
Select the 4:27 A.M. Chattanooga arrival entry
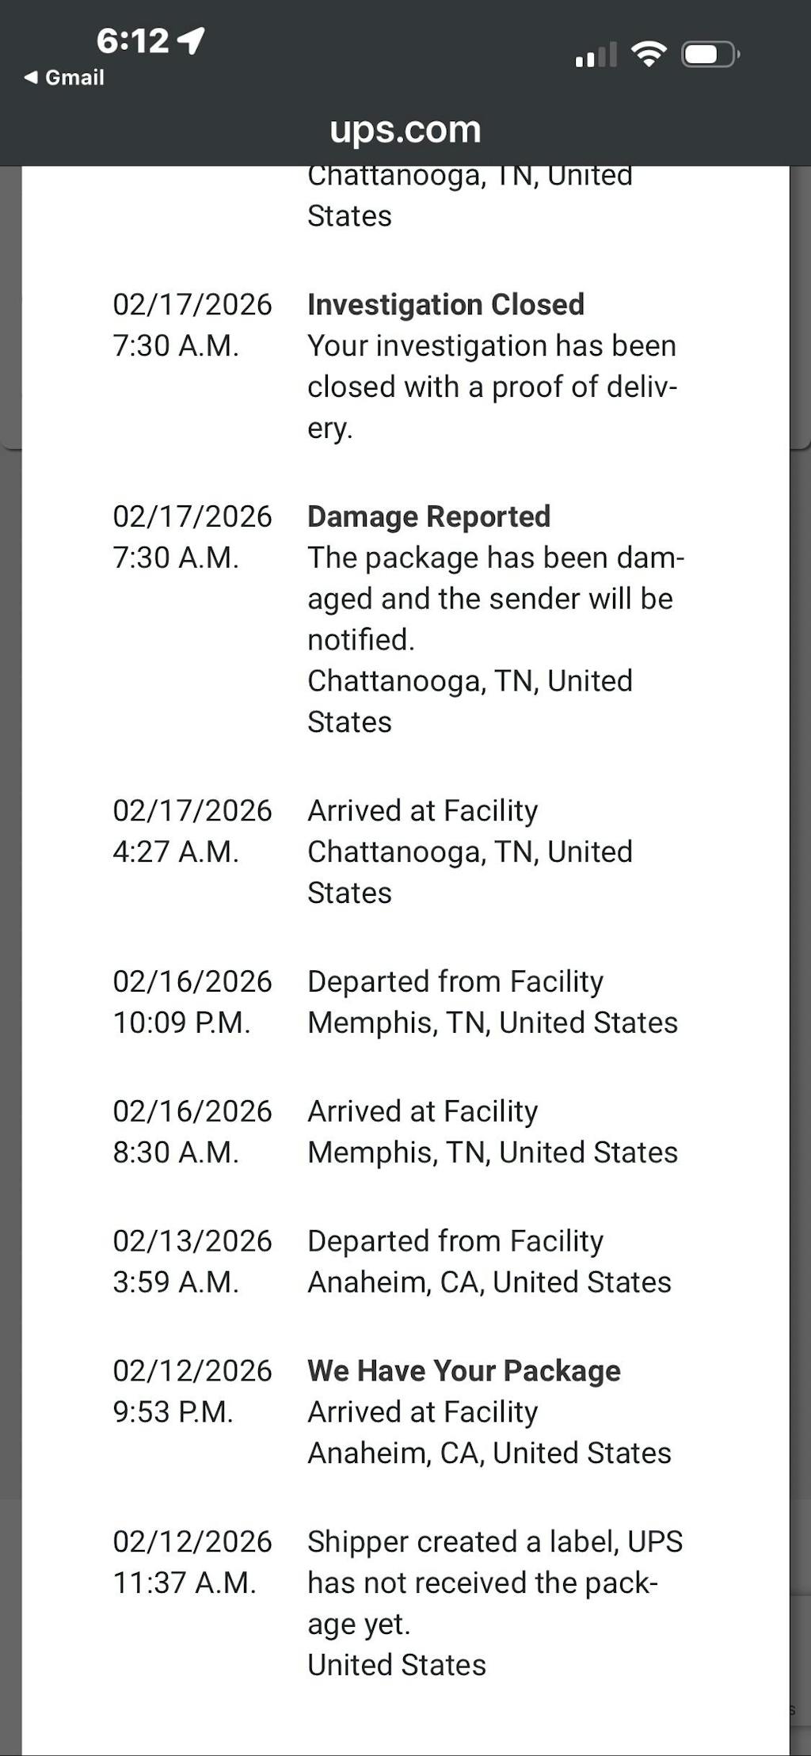tap(470, 851)
